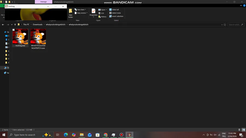Select Network in navigation pane
The image size is (246, 138).
pyautogui.click(x=7, y=73)
